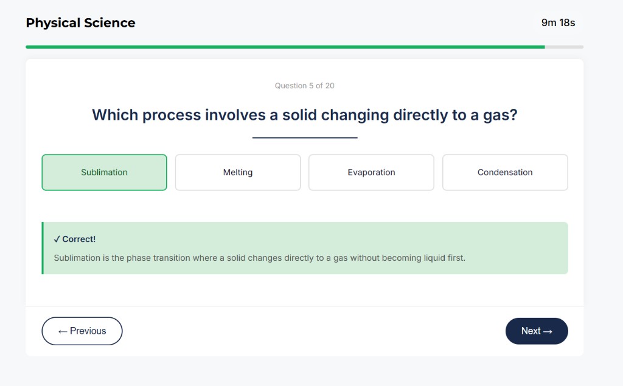Go back to the previous question
The width and height of the screenshot is (623, 386).
pos(82,331)
